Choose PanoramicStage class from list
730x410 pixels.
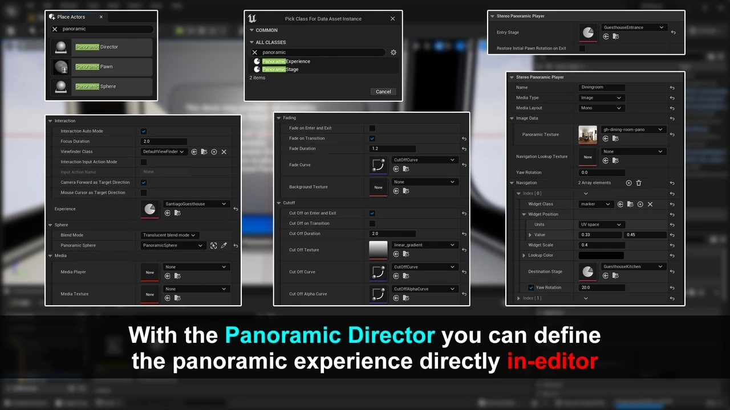[x=280, y=69]
